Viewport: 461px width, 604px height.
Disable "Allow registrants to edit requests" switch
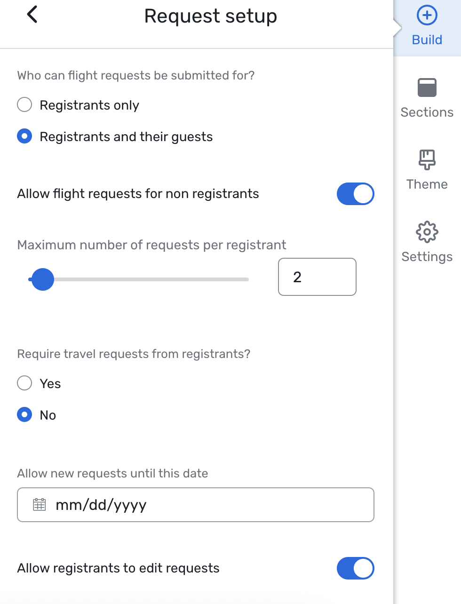pyautogui.click(x=355, y=568)
